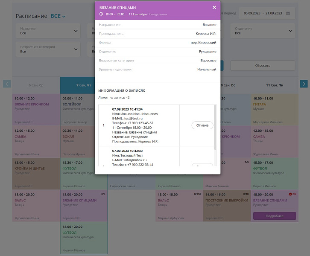The width and height of the screenshot is (310, 256).
Task: Close the Вязание спицами popup
Action: coord(214,8)
